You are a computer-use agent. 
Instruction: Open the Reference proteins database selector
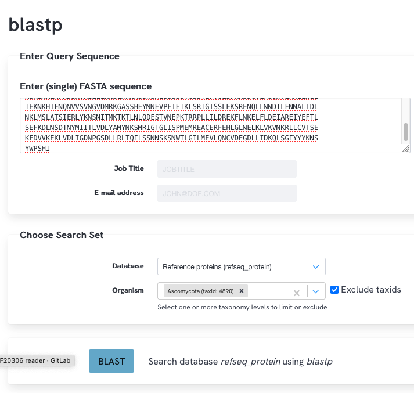[242, 266]
